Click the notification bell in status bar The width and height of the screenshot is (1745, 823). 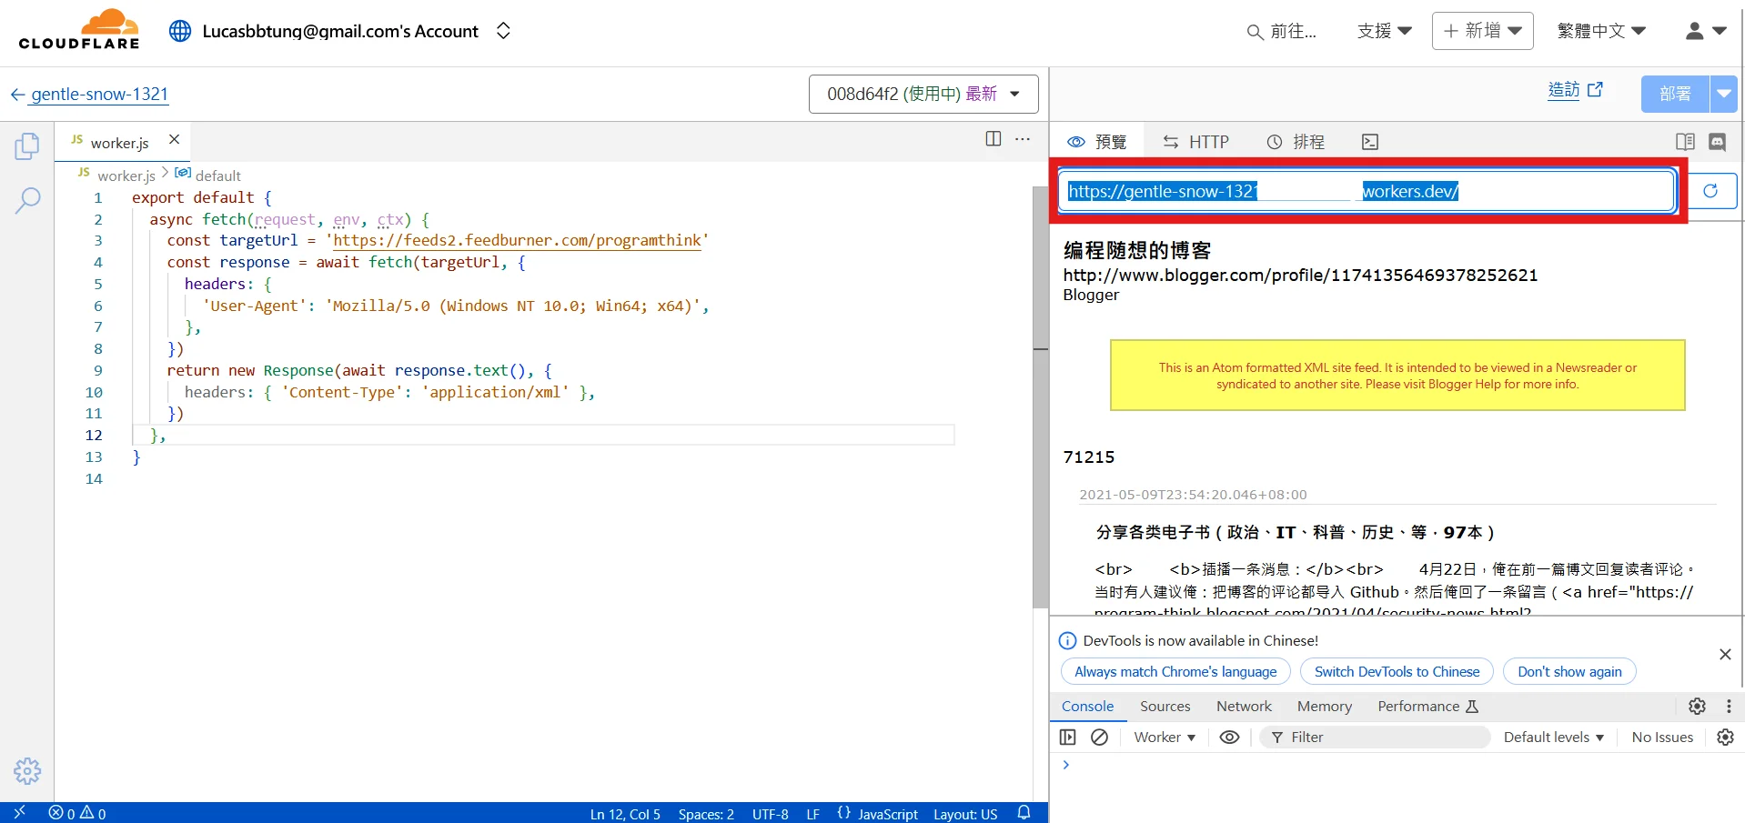[1024, 813]
